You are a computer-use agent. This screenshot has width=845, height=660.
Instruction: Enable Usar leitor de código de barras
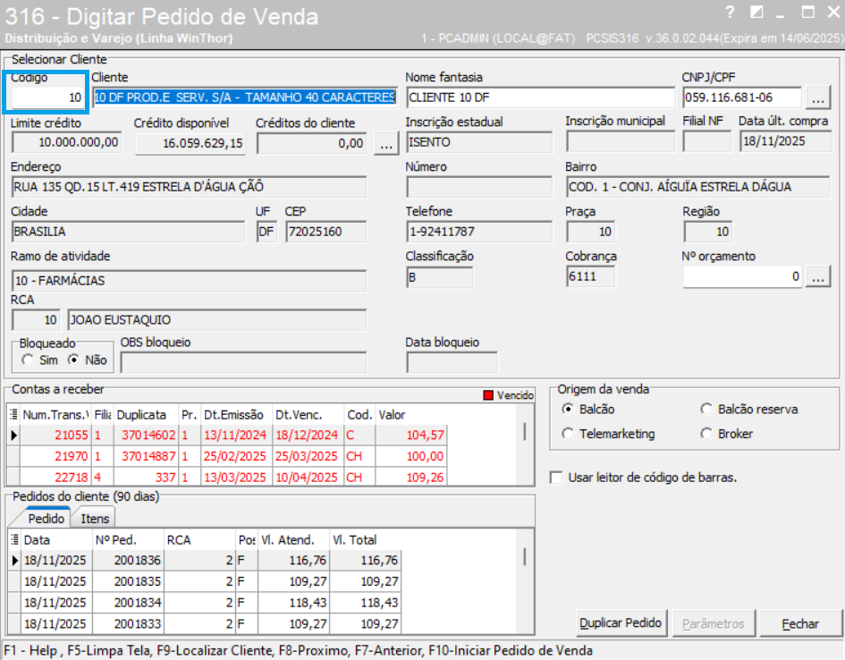pyautogui.click(x=557, y=478)
